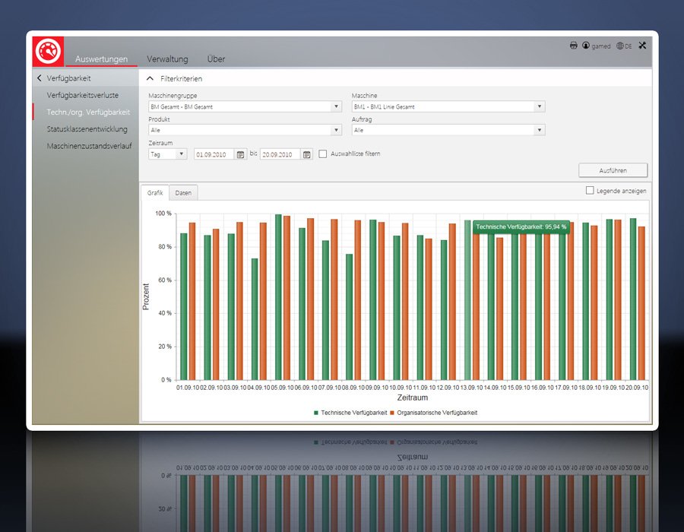The width and height of the screenshot is (684, 532).
Task: Switch to the Daten tab
Action: (183, 193)
